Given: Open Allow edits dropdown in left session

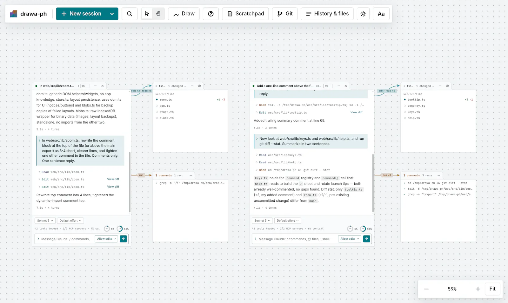Looking at the screenshot, I should click(x=106, y=239).
